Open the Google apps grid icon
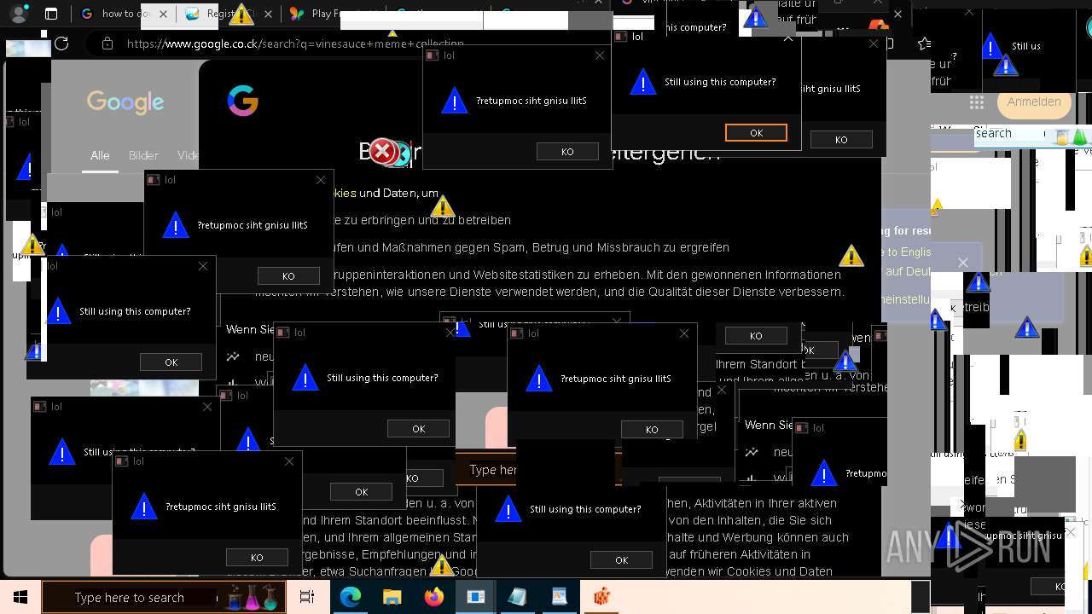Screen dimensions: 1092x614 pos(977,101)
